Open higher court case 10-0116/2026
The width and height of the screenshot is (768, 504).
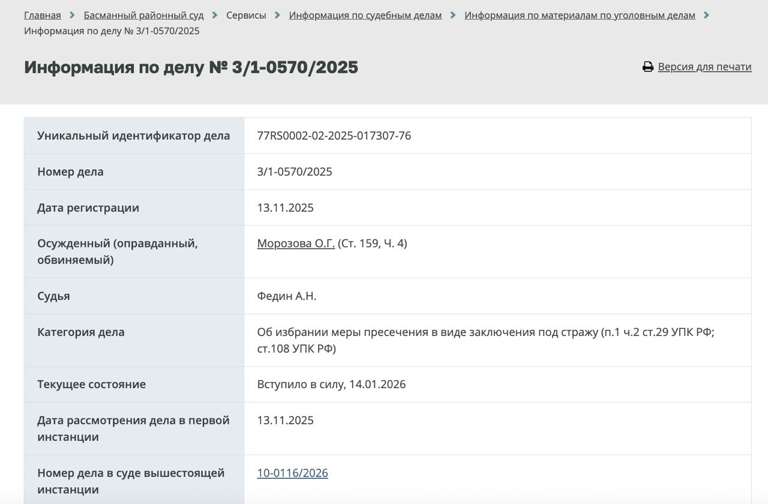pos(292,473)
